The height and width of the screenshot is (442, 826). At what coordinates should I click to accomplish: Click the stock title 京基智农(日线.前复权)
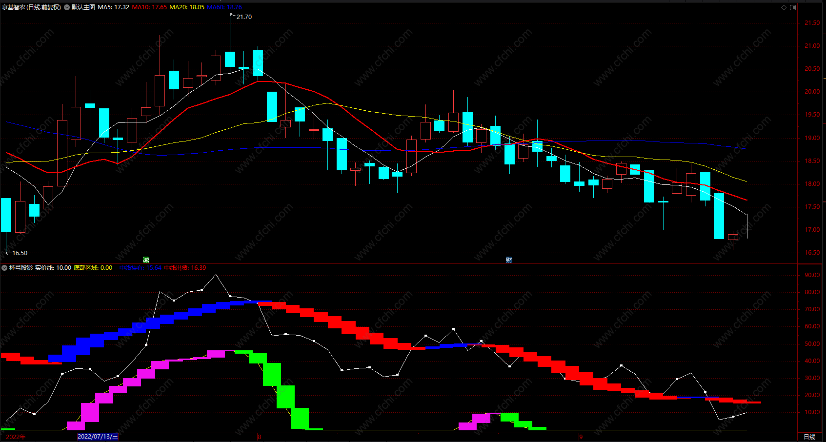(32, 7)
